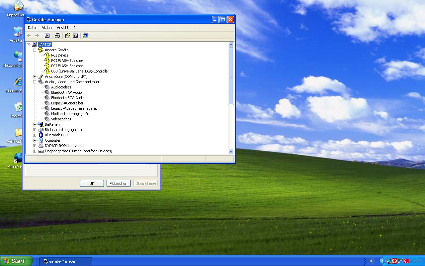Image resolution: width=425 pixels, height=266 pixels.
Task: Click Abbrechen in the dialog behind Geräte-Manager
Action: tap(119, 183)
